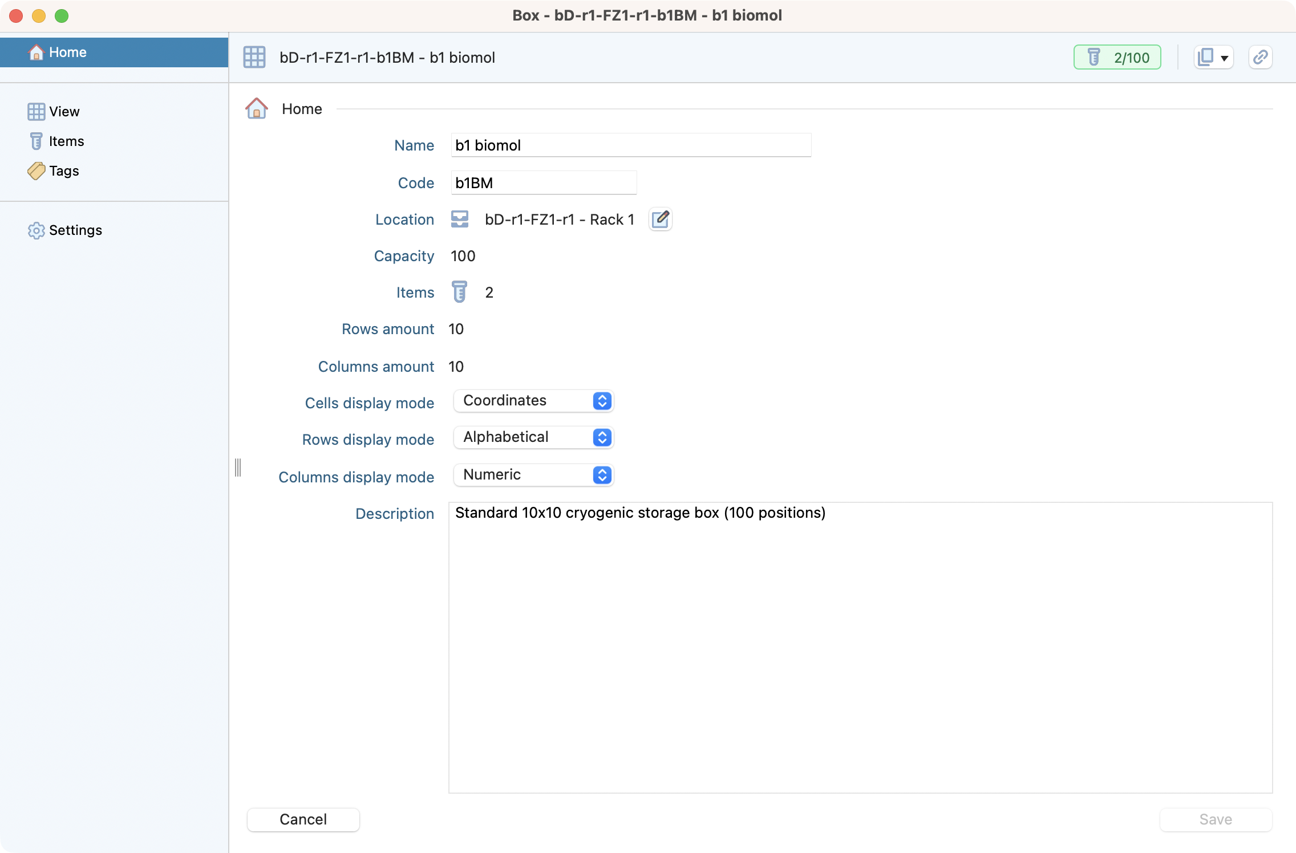
Task: Click the Cancel button
Action: [303, 819]
